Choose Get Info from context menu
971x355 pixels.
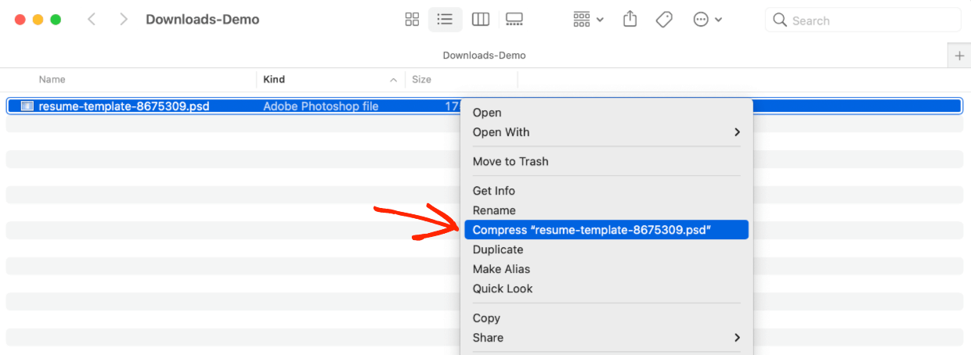click(x=606, y=191)
